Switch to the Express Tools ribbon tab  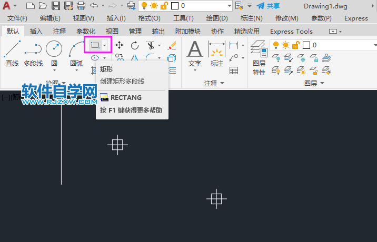pyautogui.click(x=291, y=31)
